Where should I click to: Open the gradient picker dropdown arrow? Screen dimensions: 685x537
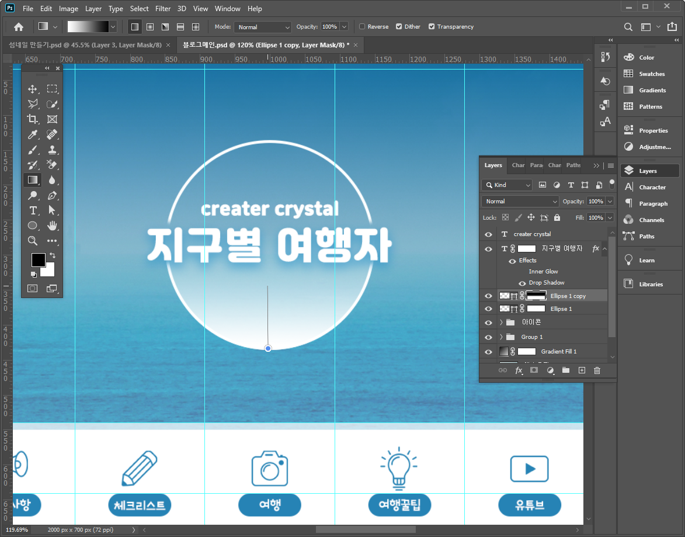click(x=113, y=27)
